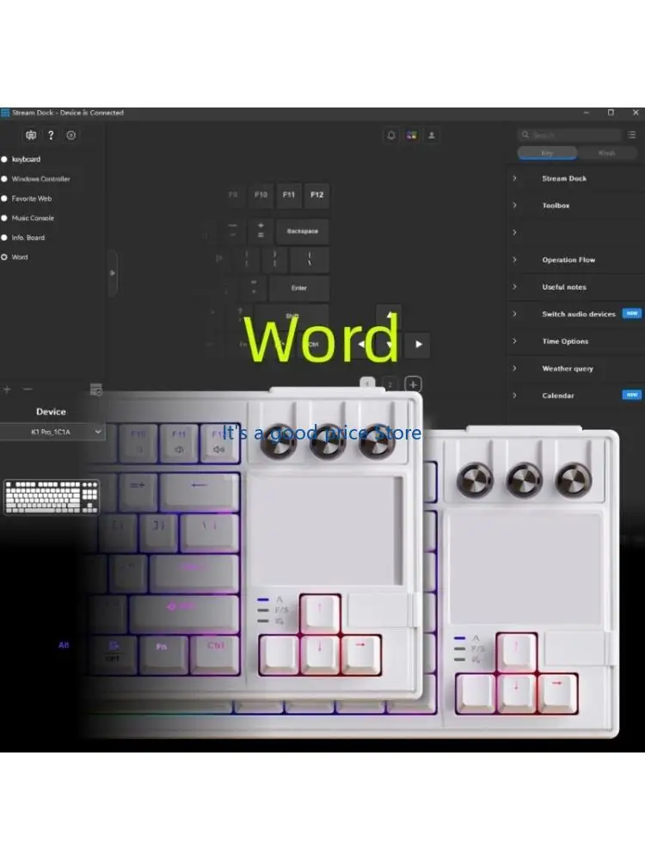Click the right bracket key on virtual keyboard

(275, 259)
